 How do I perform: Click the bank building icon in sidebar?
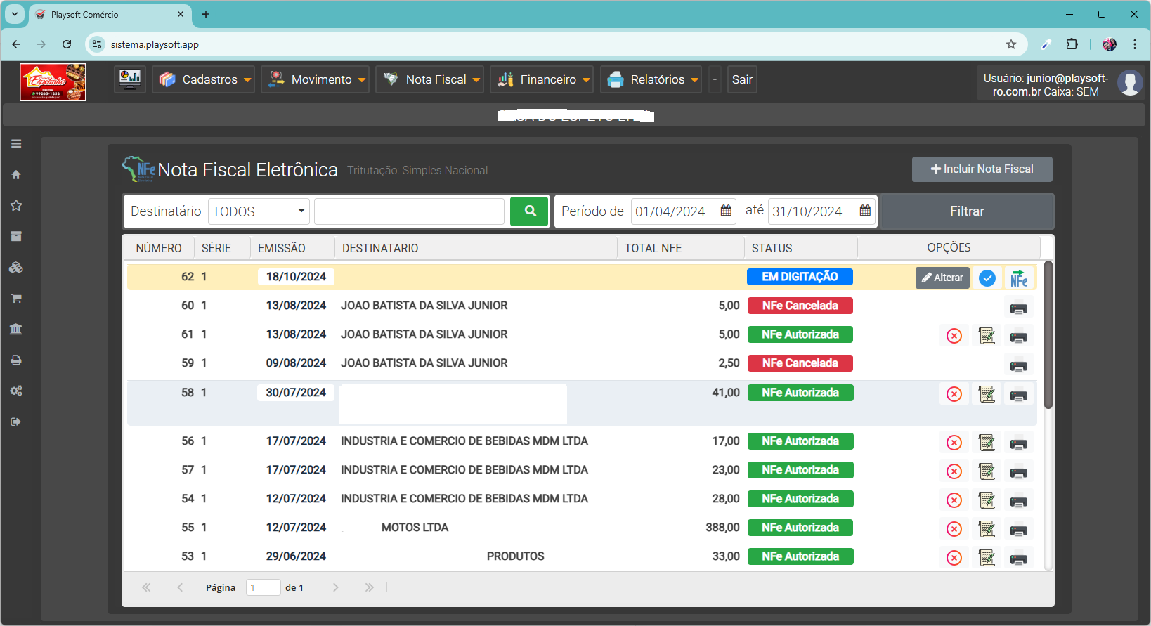[x=16, y=329]
